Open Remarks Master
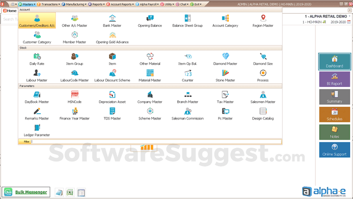 pos(37,114)
